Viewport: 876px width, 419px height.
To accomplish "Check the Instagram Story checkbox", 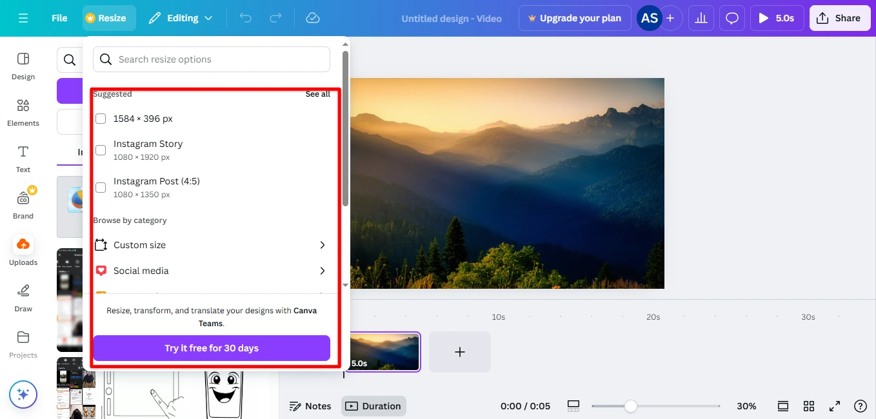I will click(101, 150).
